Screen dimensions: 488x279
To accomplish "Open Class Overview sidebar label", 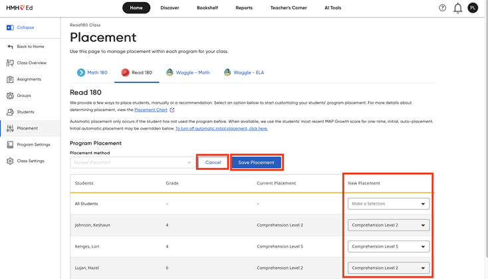I will click(32, 63).
